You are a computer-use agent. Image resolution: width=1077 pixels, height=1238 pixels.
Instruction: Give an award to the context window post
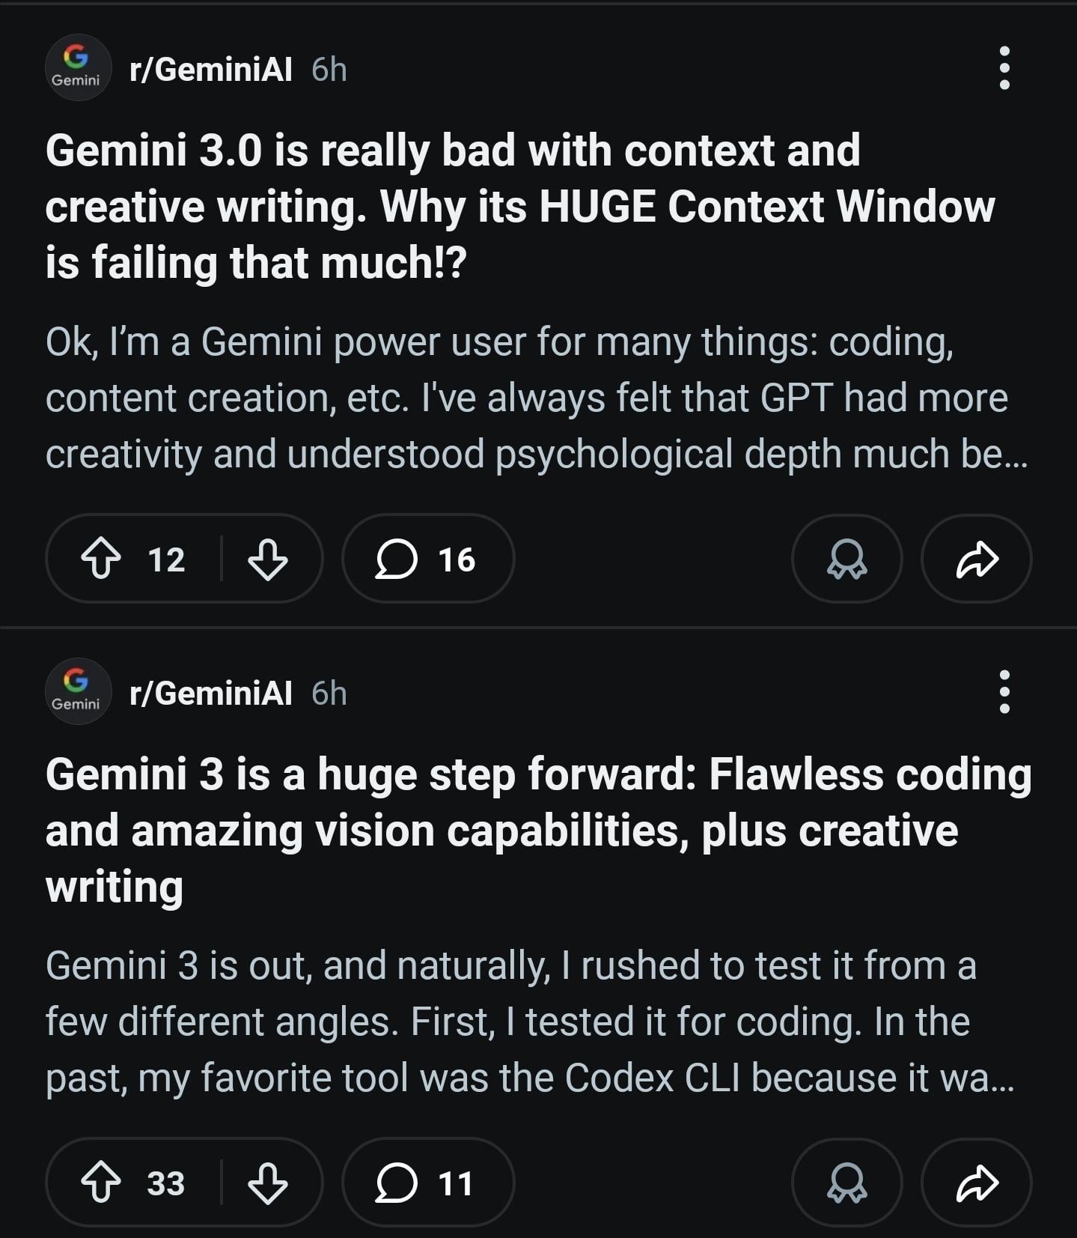pyautogui.click(x=846, y=559)
